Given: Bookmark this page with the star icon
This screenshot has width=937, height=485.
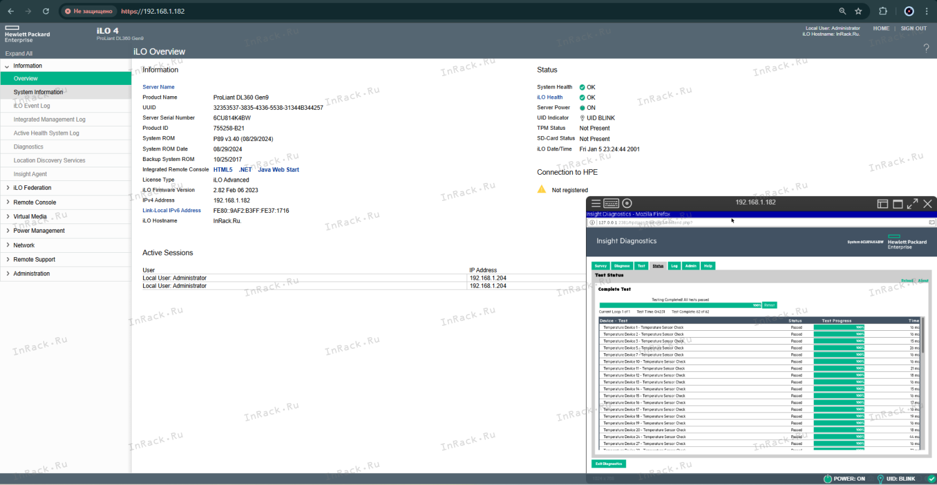Looking at the screenshot, I should pyautogui.click(x=858, y=11).
